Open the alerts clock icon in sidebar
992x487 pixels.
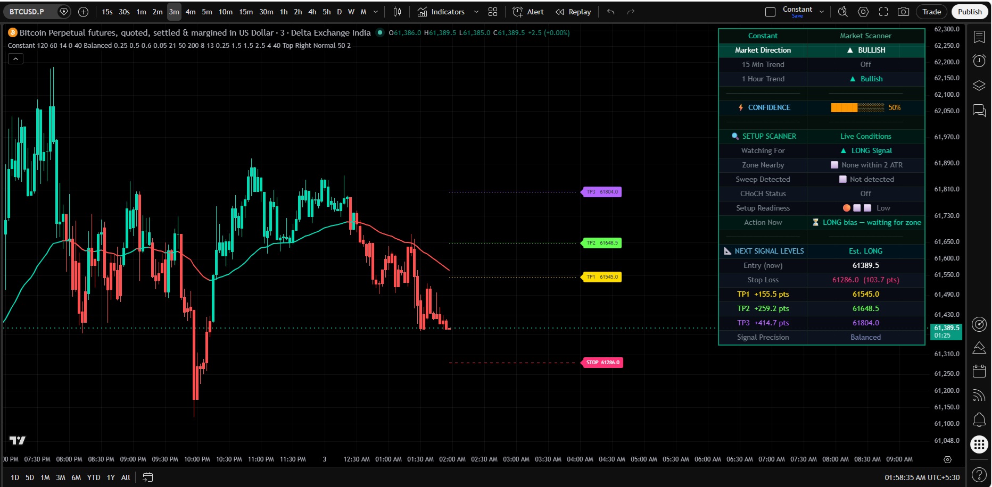pyautogui.click(x=979, y=61)
